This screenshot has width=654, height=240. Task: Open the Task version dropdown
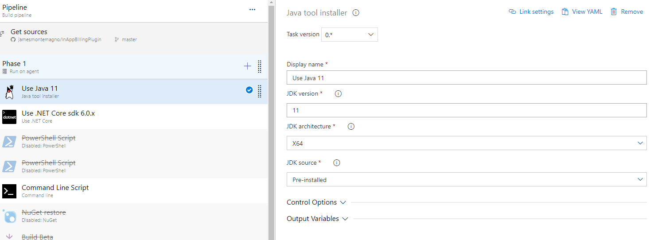pyautogui.click(x=349, y=35)
